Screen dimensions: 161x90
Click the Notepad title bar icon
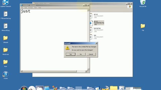pyautogui.click(x=21, y=5)
